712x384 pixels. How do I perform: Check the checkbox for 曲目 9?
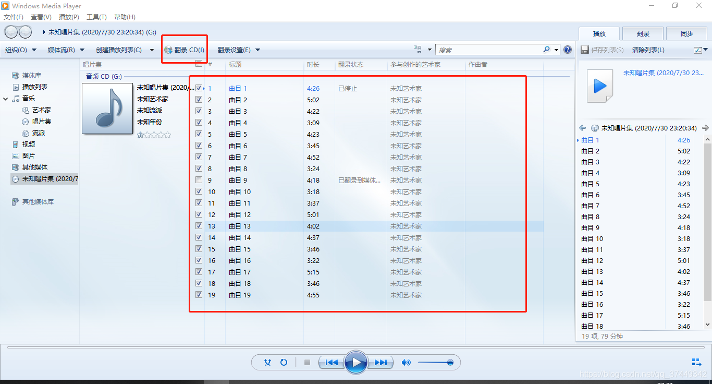(199, 179)
